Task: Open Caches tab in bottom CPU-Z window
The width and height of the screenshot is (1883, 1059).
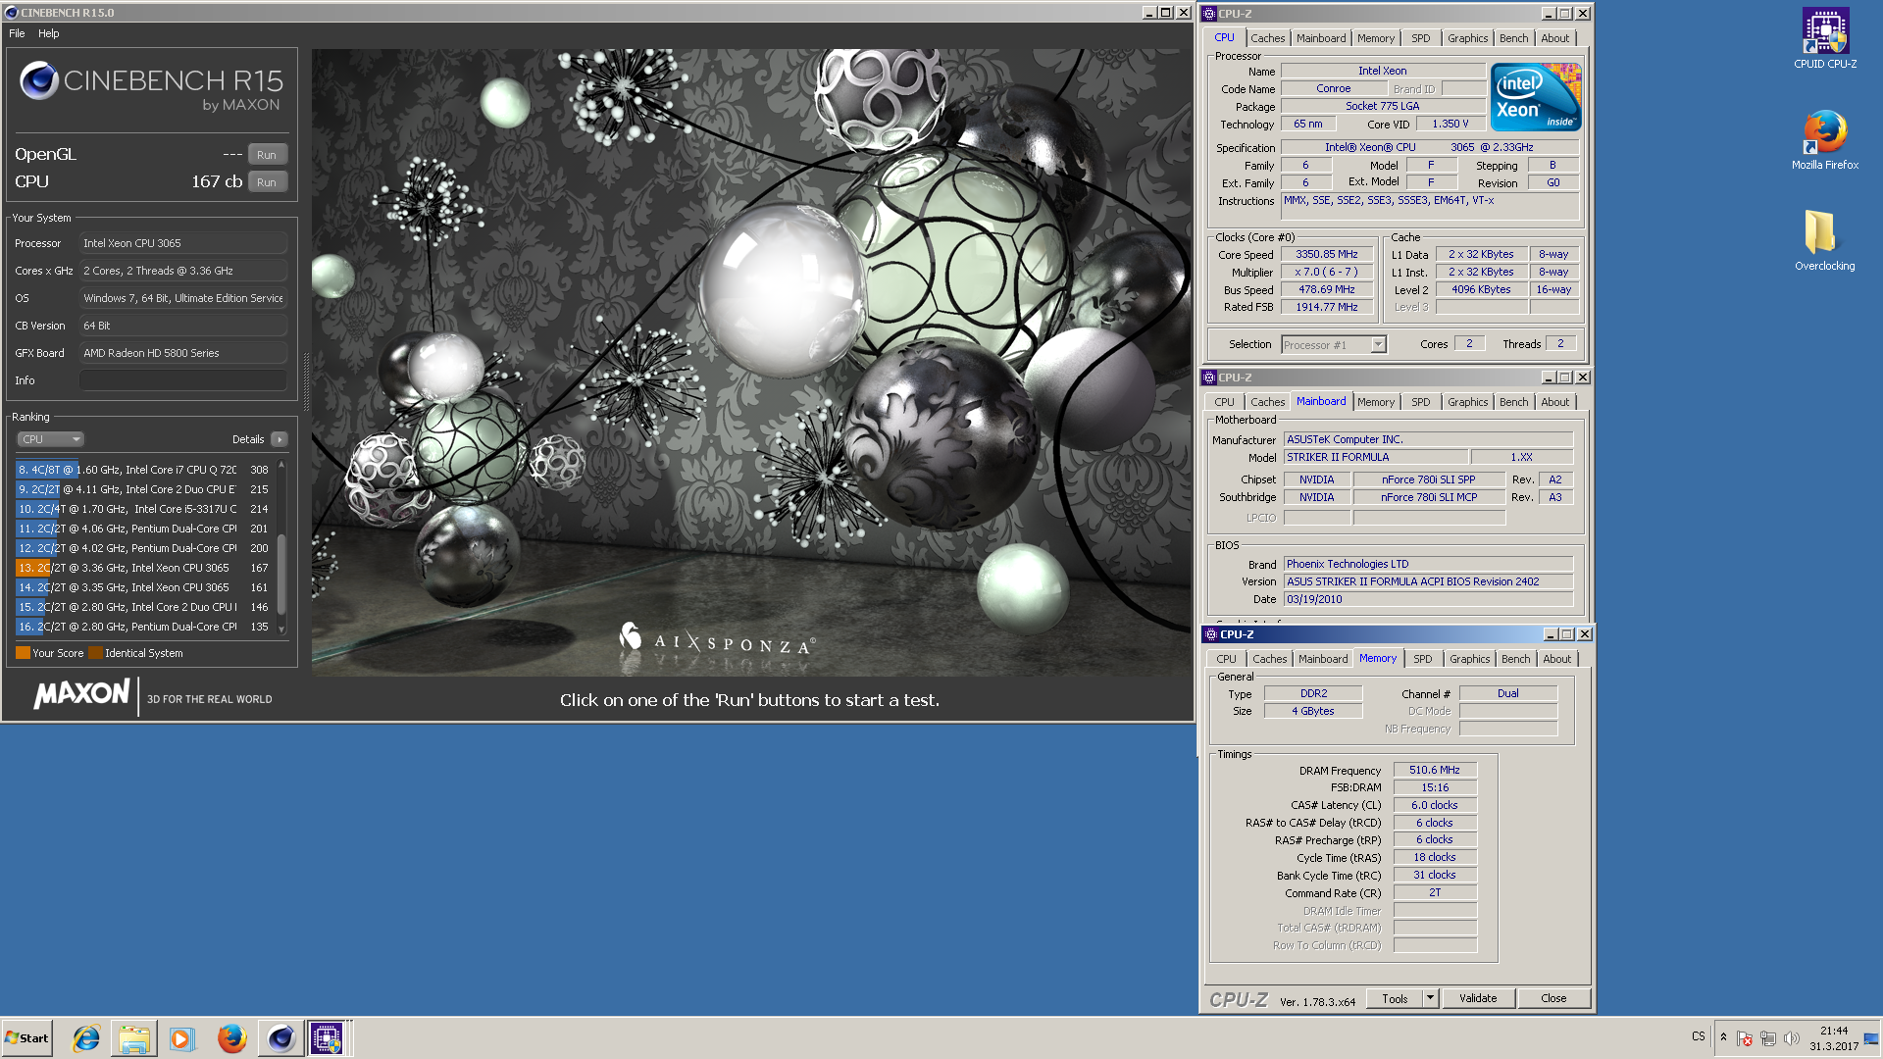Action: (x=1269, y=659)
